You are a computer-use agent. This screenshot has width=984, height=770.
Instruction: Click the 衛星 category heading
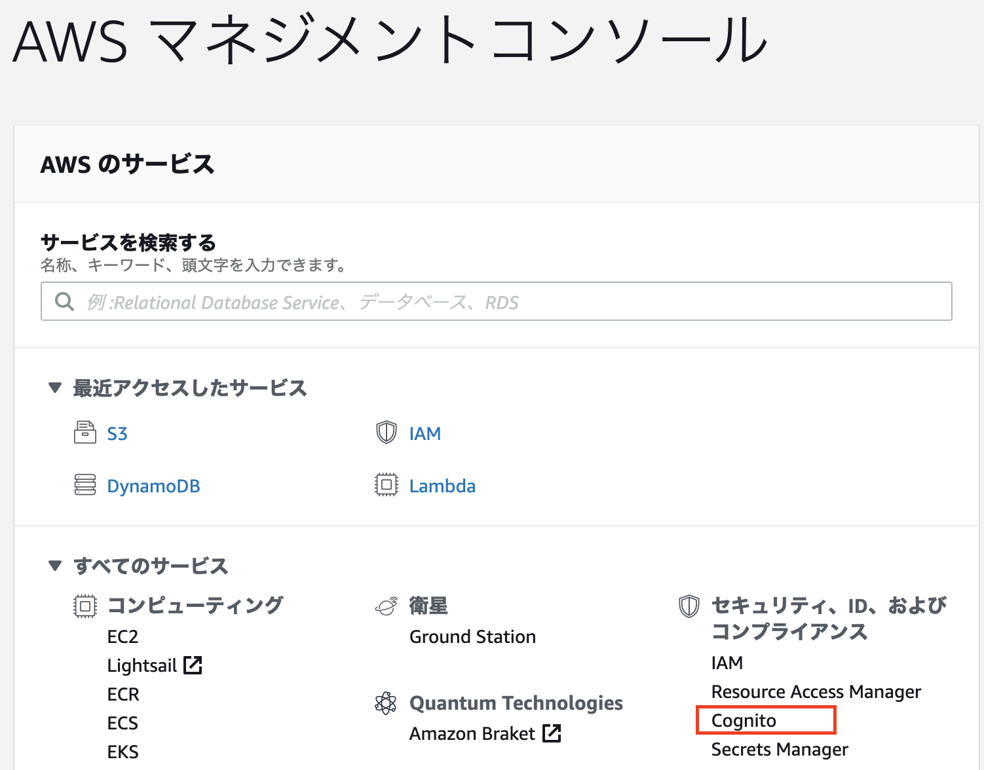(428, 606)
